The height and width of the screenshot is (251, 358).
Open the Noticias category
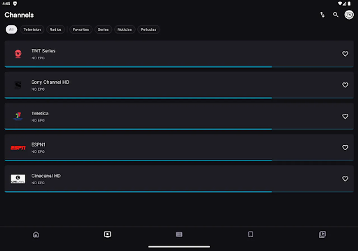click(x=125, y=29)
